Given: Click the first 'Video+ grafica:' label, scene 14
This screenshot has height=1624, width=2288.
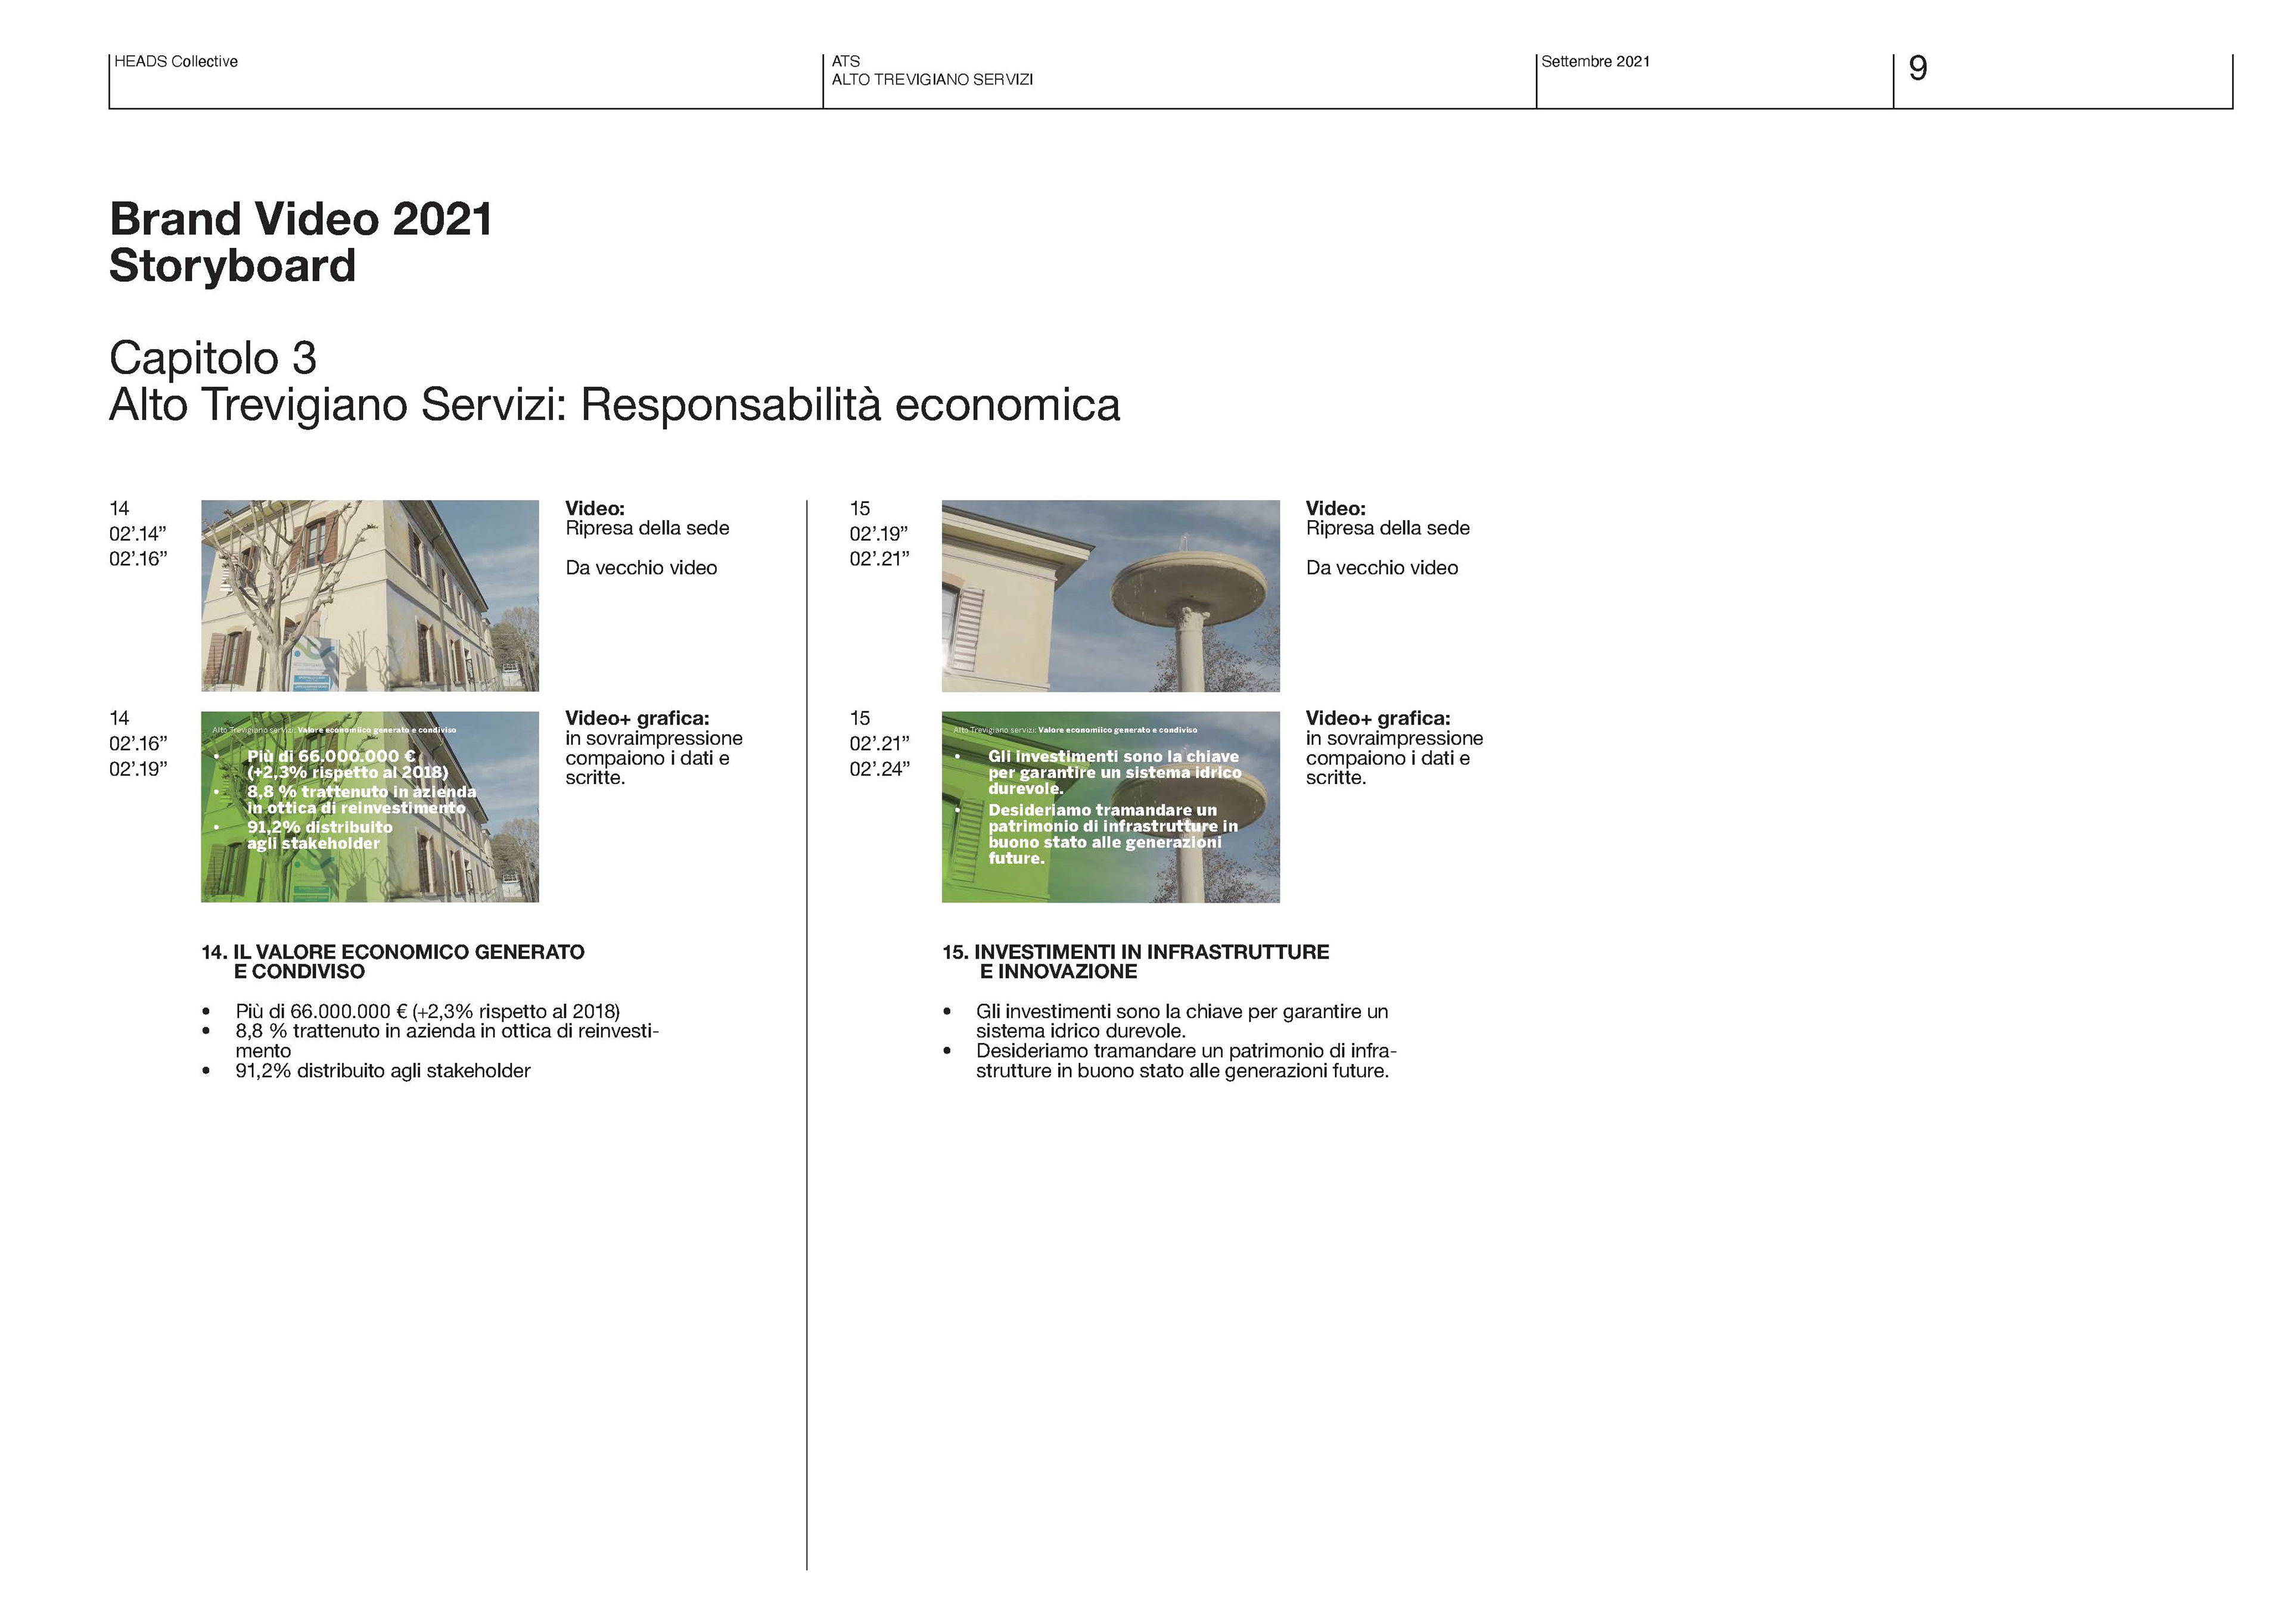Looking at the screenshot, I should pos(637,718).
